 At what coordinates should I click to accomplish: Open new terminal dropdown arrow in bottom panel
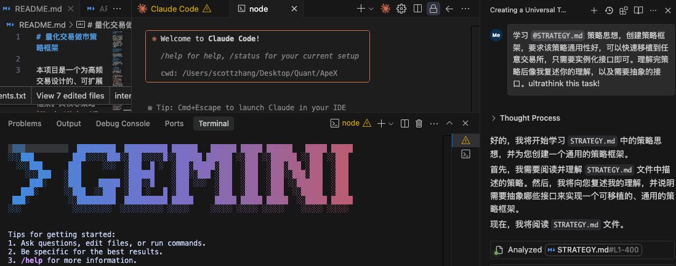point(390,123)
